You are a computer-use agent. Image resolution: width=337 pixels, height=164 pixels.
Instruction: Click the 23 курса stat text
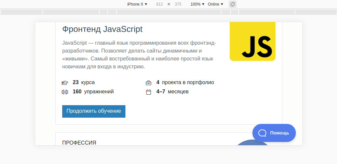(x=84, y=82)
